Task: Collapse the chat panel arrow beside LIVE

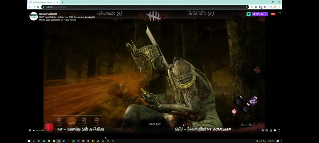Action: pos(279,13)
